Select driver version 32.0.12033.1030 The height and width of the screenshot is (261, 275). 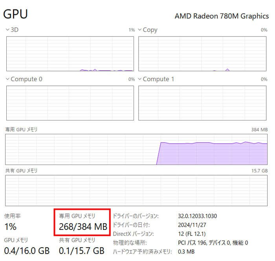(197, 216)
